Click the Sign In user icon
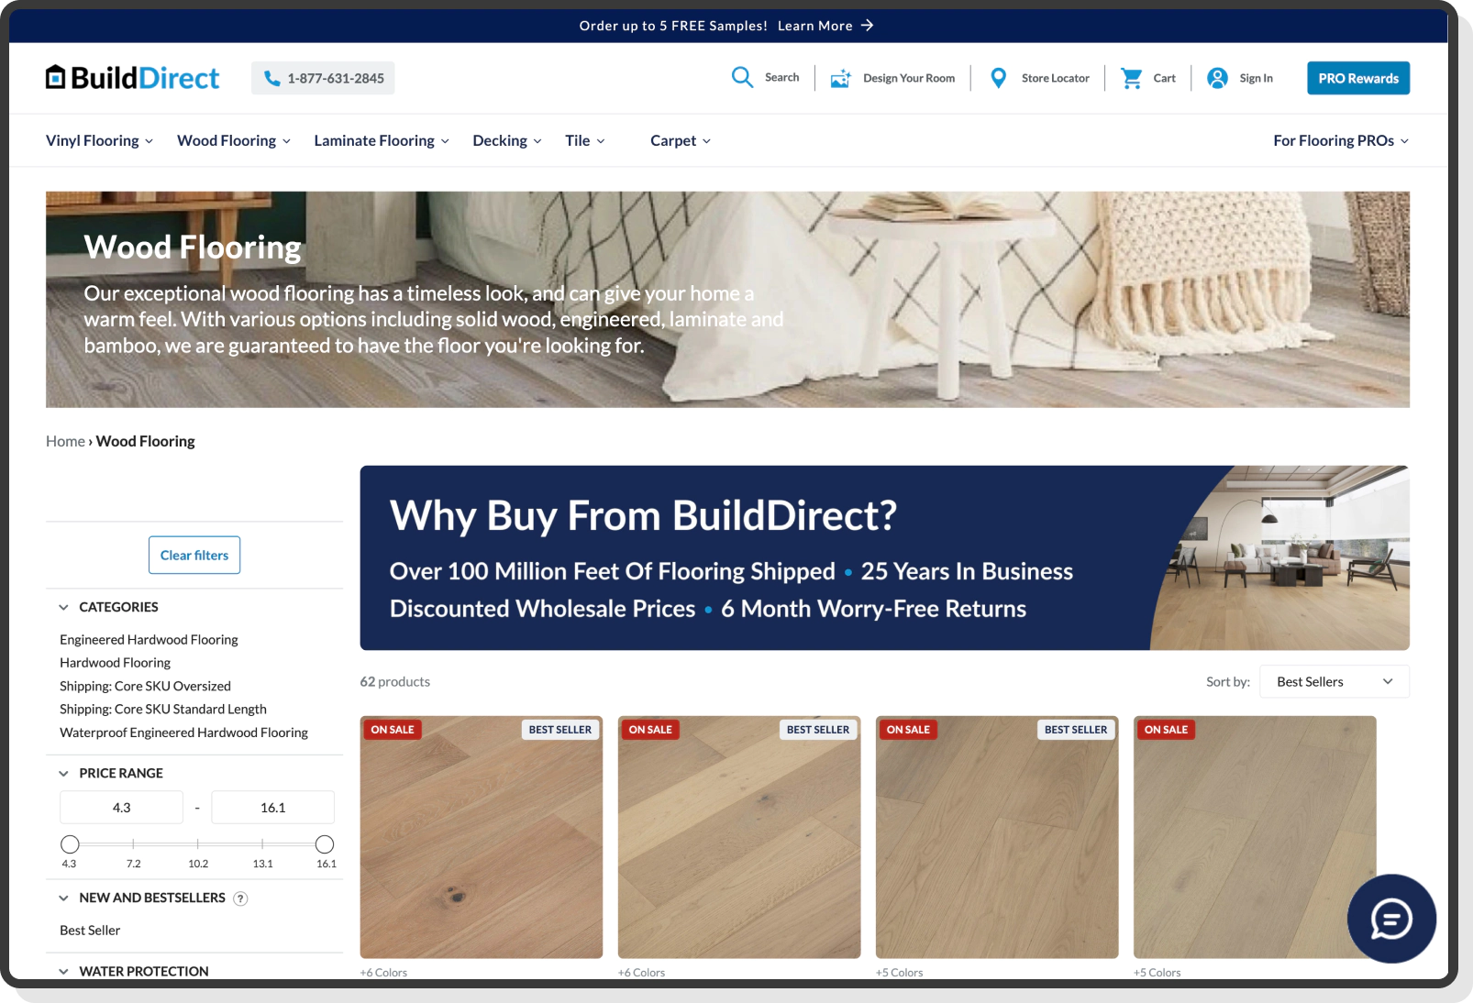 [1217, 79]
